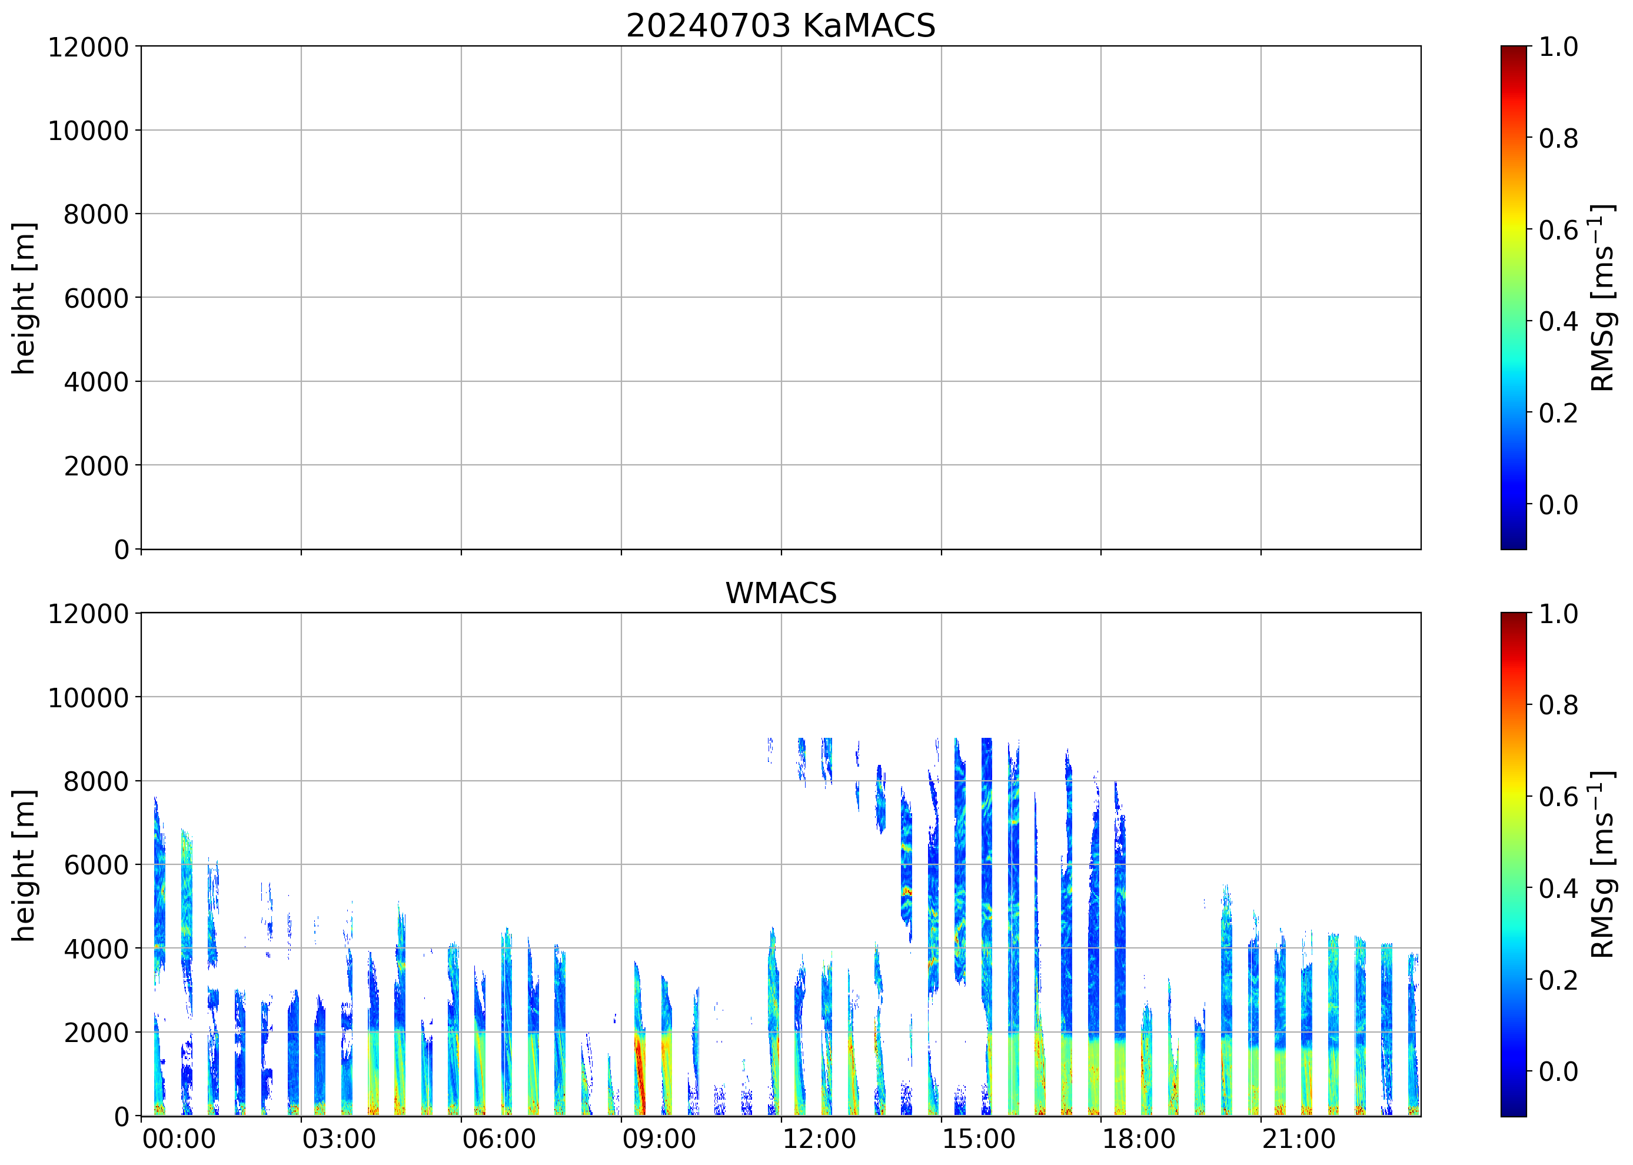This screenshot has height=1165, width=1633.
Task: Click the '0.2' tick on the bottom colorbar
Action: point(1558,980)
